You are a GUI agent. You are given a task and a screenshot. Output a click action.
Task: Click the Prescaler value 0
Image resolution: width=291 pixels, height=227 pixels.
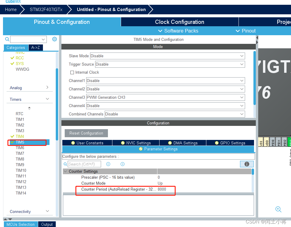click(159, 177)
